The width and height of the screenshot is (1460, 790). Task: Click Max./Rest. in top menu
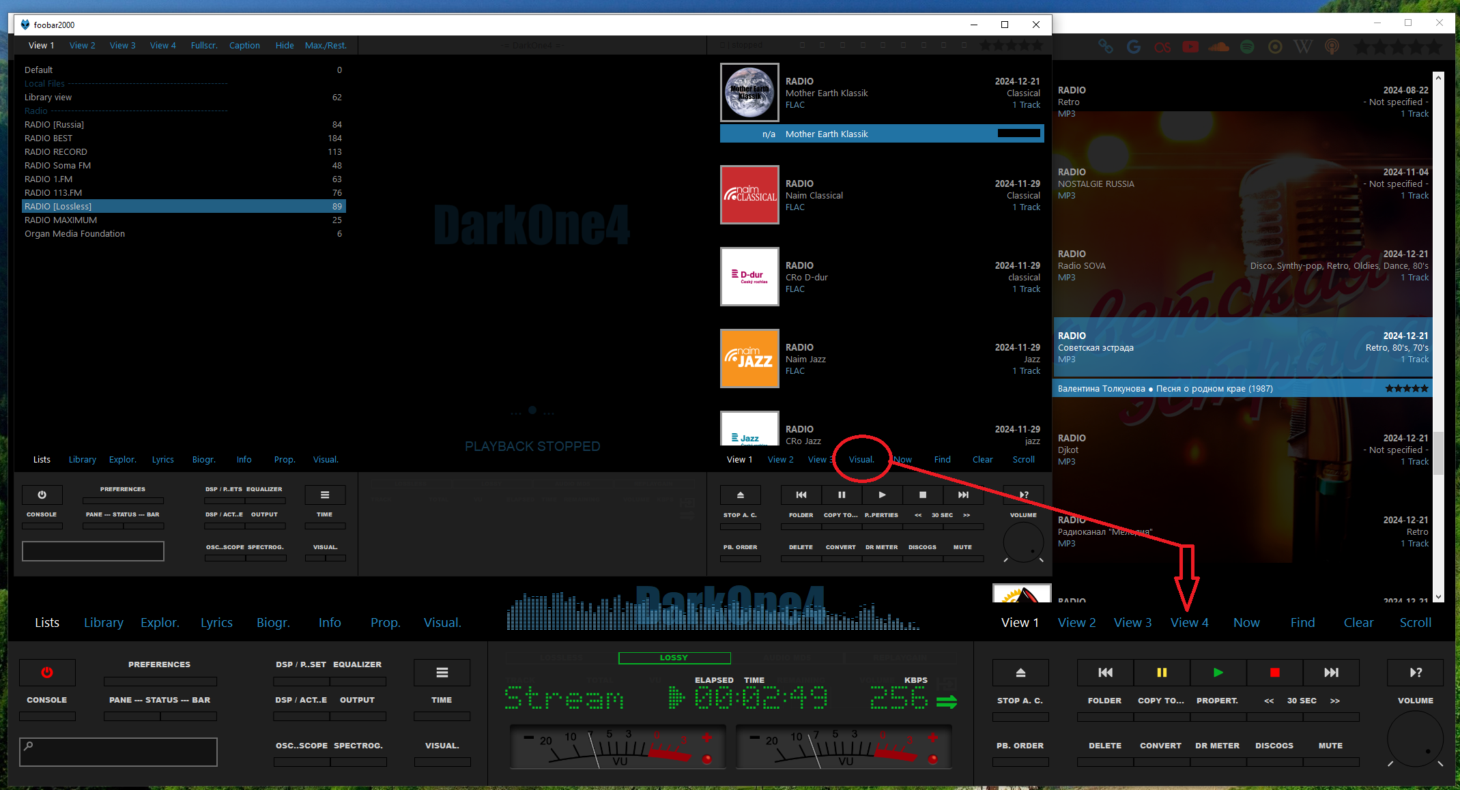tap(326, 46)
